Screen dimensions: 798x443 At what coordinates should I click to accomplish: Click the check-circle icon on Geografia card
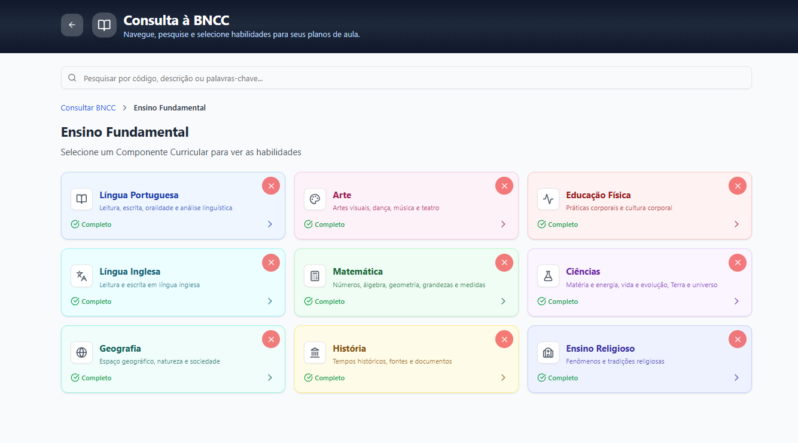(75, 378)
